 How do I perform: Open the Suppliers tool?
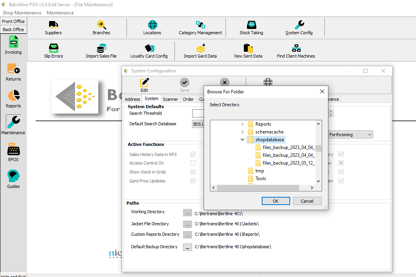(x=53, y=28)
